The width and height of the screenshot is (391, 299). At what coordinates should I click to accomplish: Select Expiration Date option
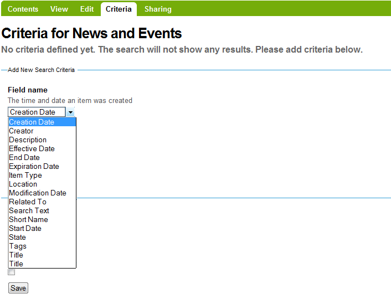tap(34, 167)
